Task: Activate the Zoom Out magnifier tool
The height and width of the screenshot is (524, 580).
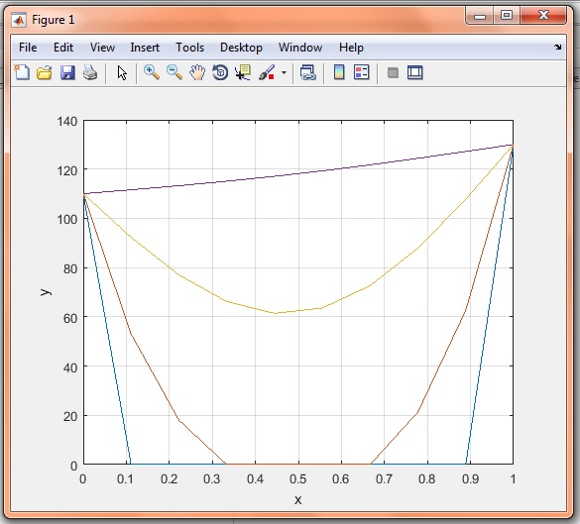Action: click(x=174, y=72)
